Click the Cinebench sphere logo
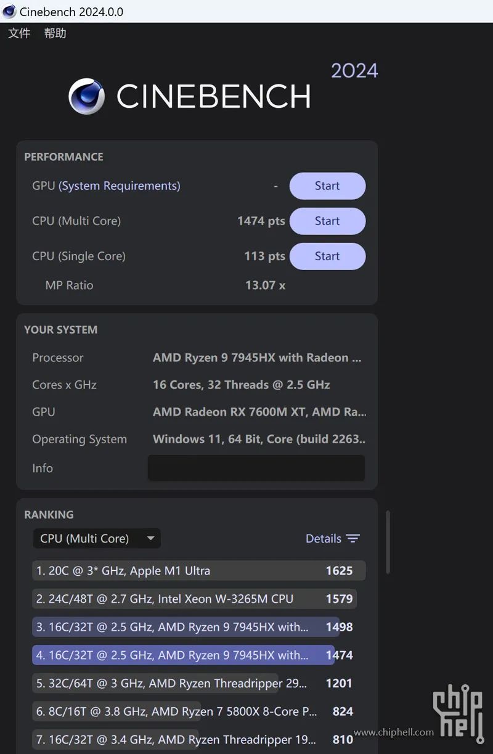This screenshot has height=754, width=493. pos(86,96)
